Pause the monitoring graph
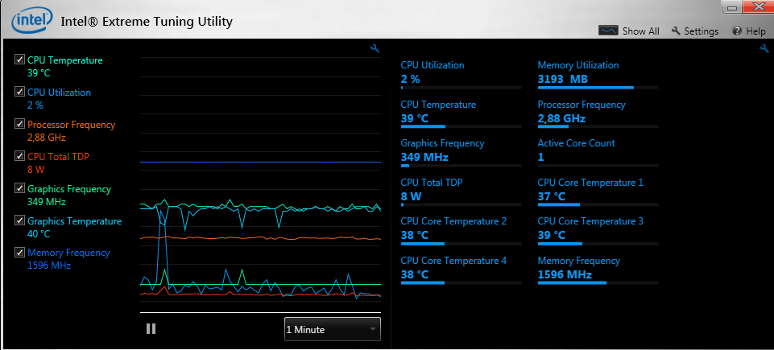The height and width of the screenshot is (350, 774). [151, 328]
